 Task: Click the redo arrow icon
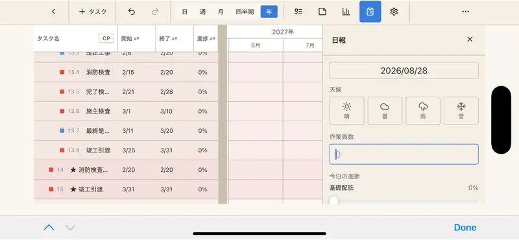click(x=155, y=12)
